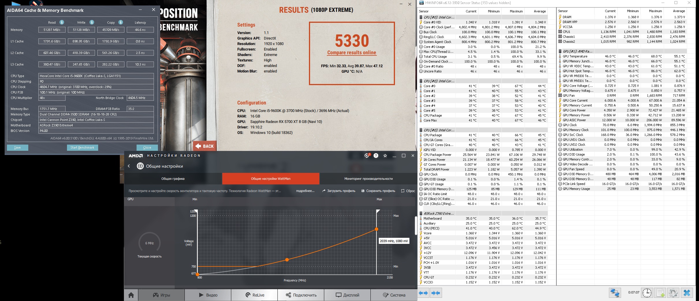699x301 pixels.
Task: Shrink columns with HWiNFO inward arrows button
Action: coord(436,293)
